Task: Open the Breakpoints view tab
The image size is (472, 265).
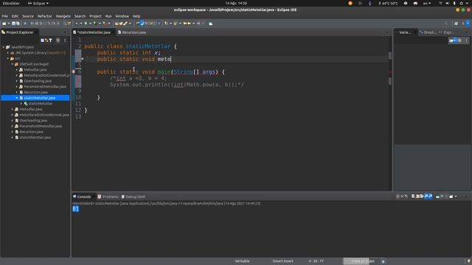Action: pos(428,32)
